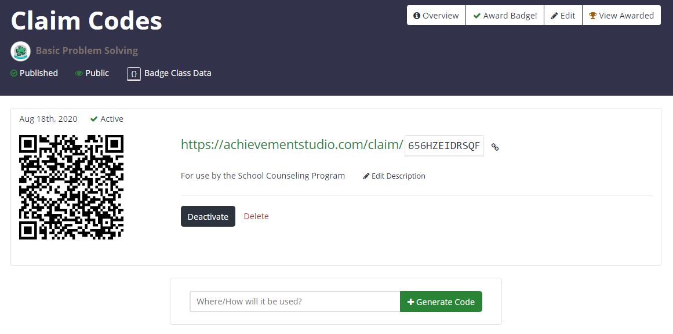Deactivate the claim code

pos(208,216)
